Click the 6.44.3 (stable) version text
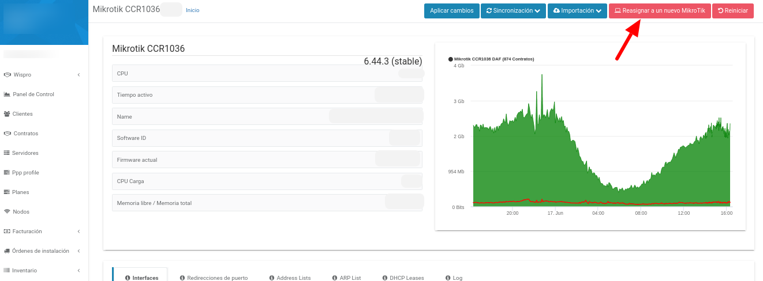Image resolution: width=763 pixels, height=281 pixels. click(393, 61)
